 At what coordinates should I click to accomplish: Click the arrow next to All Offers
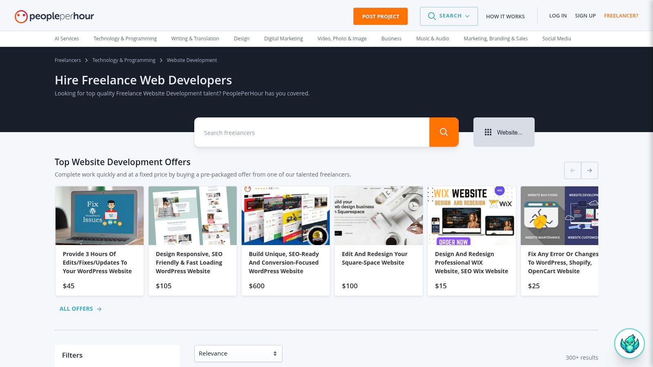coord(99,309)
